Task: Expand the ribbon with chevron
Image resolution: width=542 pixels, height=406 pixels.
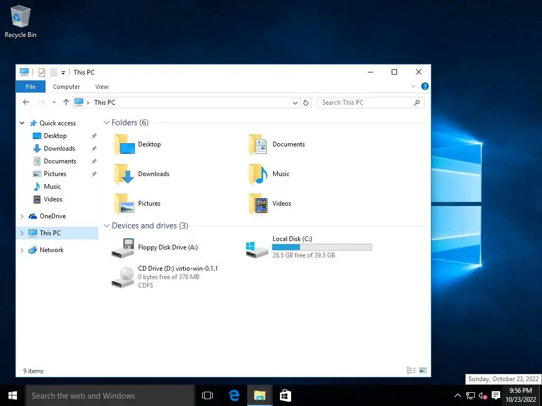Action: pyautogui.click(x=413, y=86)
